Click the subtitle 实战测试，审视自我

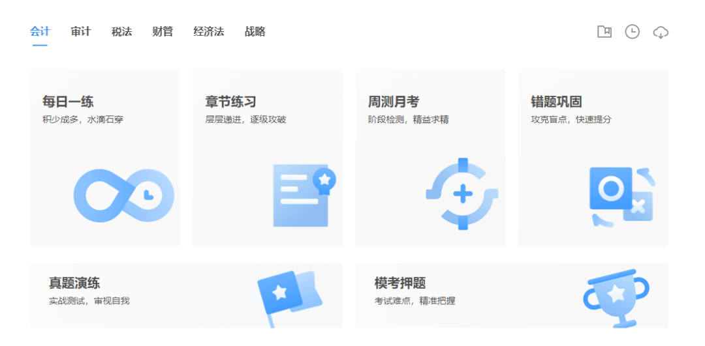tap(89, 301)
